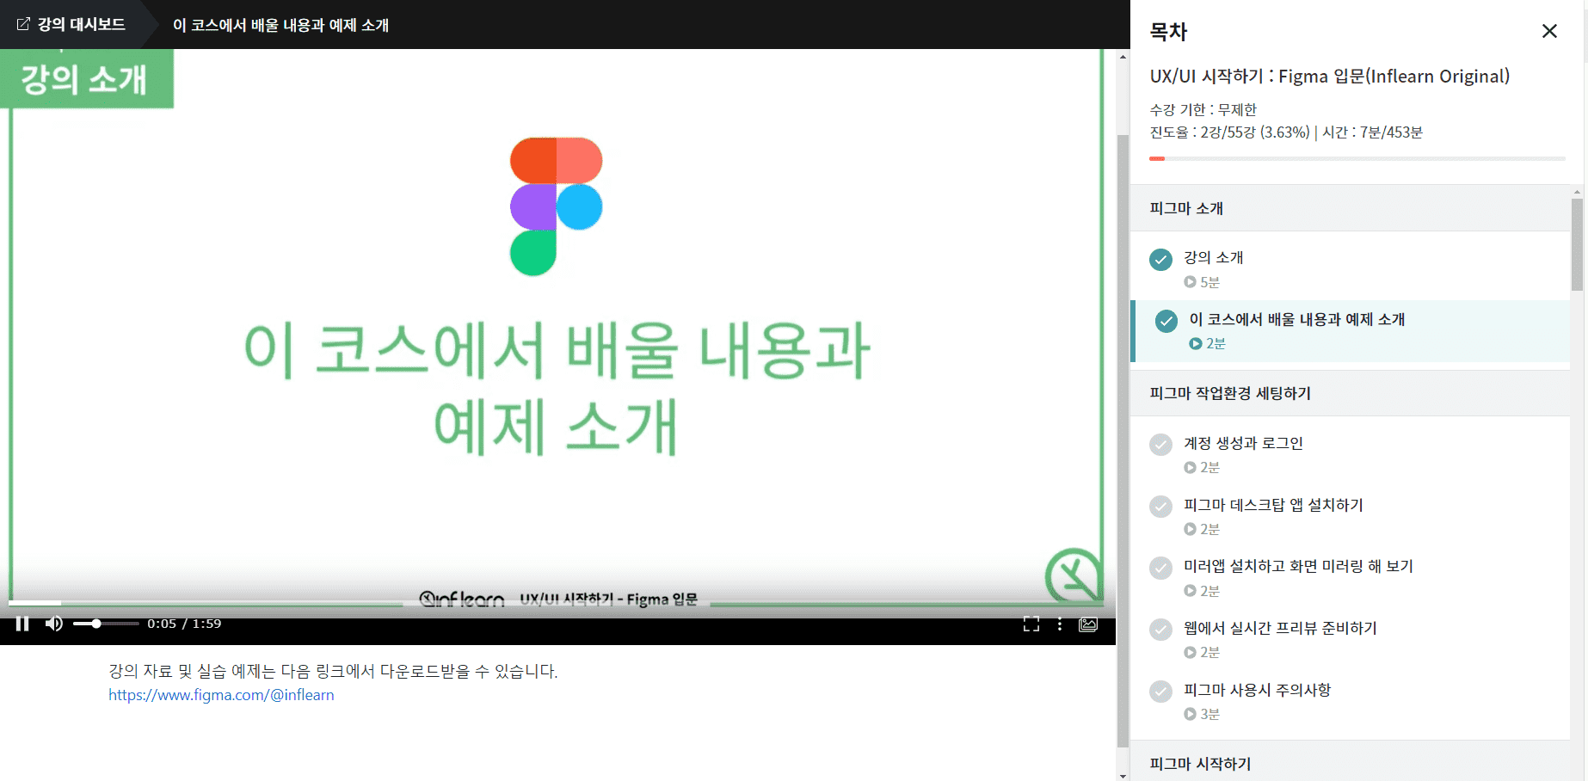Viewport: 1588px width, 781px height.
Task: Click the page scrollbar's down arrow
Action: [x=1123, y=775]
